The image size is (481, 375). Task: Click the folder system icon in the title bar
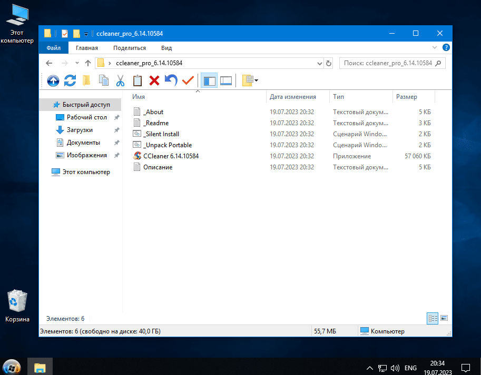point(47,33)
